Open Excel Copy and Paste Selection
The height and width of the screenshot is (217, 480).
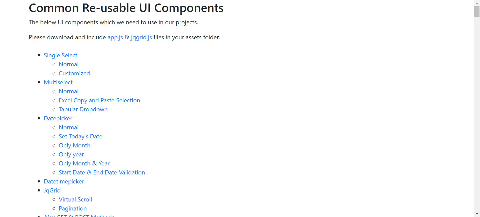99,100
